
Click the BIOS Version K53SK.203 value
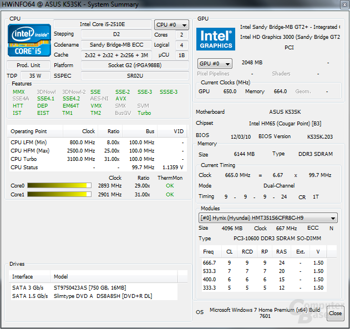(x=320, y=136)
